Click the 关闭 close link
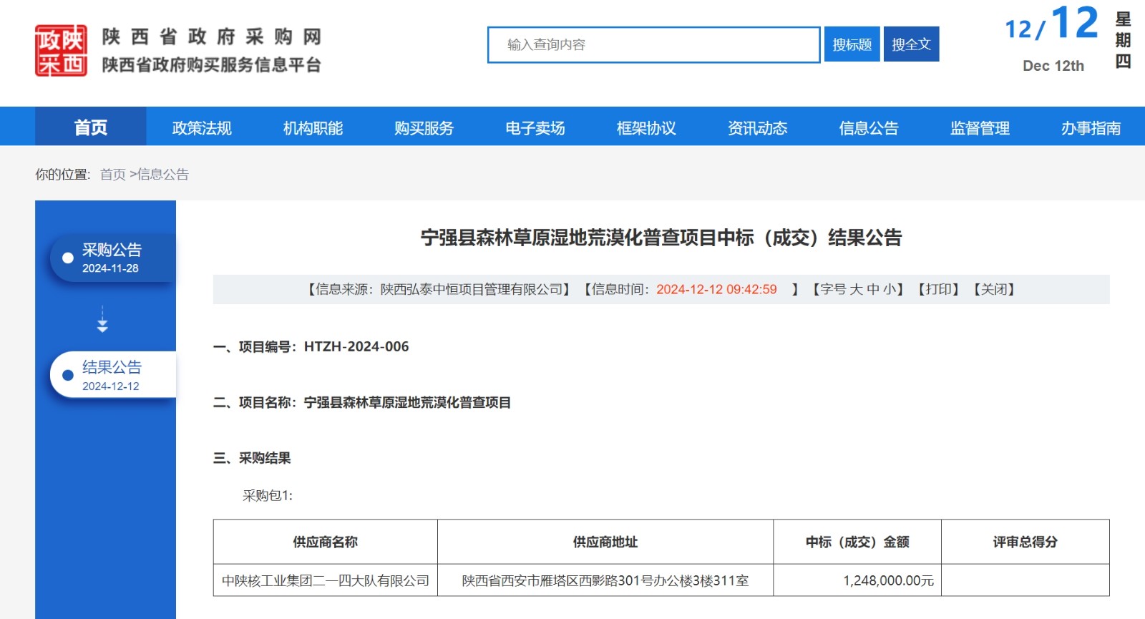 pyautogui.click(x=994, y=290)
